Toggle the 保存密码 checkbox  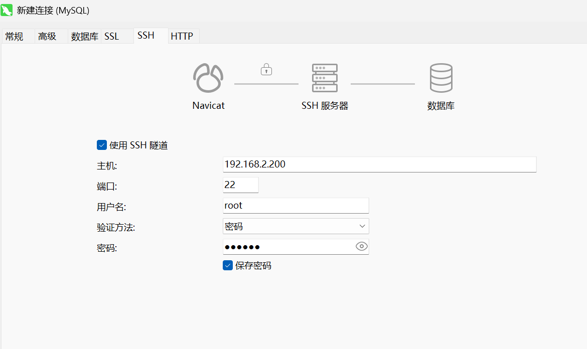pos(228,265)
